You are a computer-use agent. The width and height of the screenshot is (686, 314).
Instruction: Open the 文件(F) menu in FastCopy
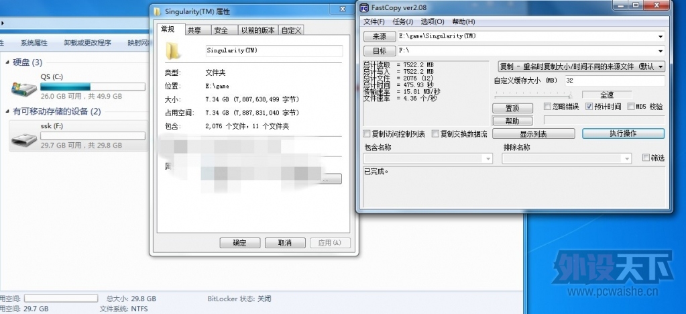374,21
